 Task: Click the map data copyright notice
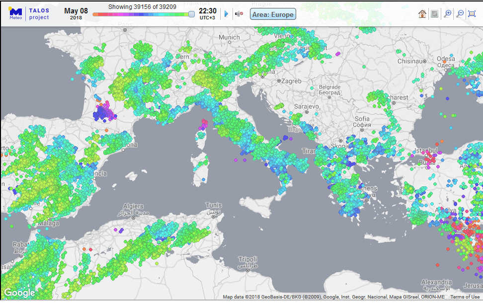333,297
